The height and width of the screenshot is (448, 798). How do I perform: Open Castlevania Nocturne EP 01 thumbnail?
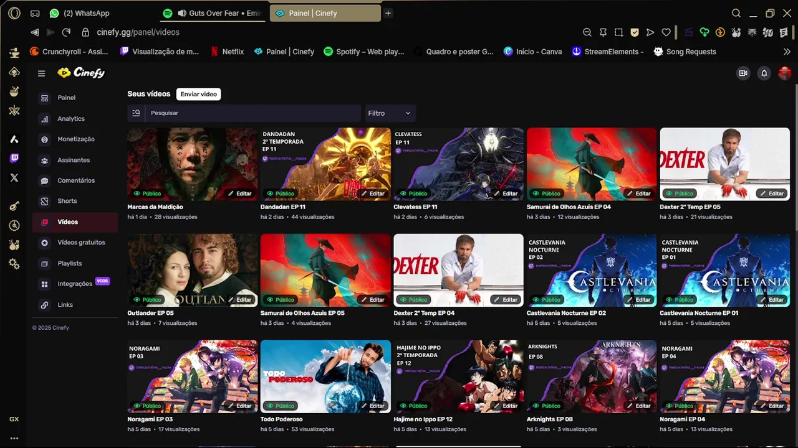(x=724, y=270)
